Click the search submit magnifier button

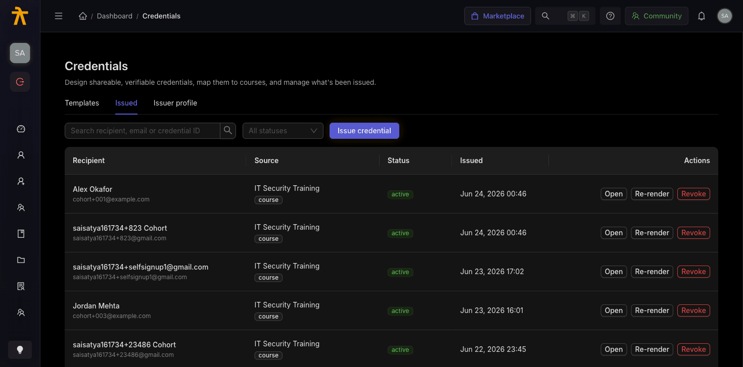click(228, 131)
